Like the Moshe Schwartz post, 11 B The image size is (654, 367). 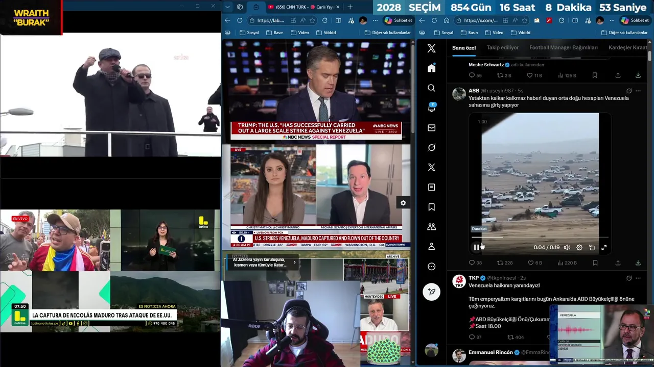(534, 75)
